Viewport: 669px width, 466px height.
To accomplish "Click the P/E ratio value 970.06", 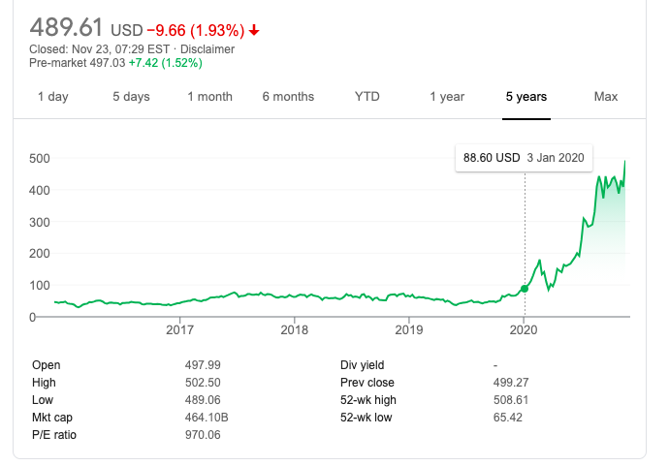I will tap(203, 435).
